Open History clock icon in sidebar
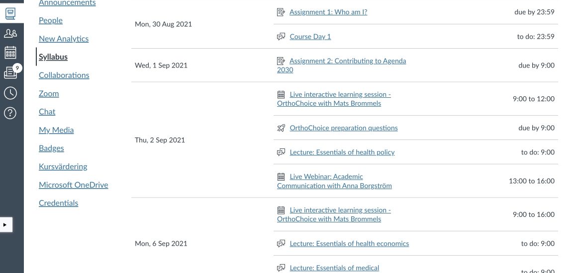 tap(10, 93)
